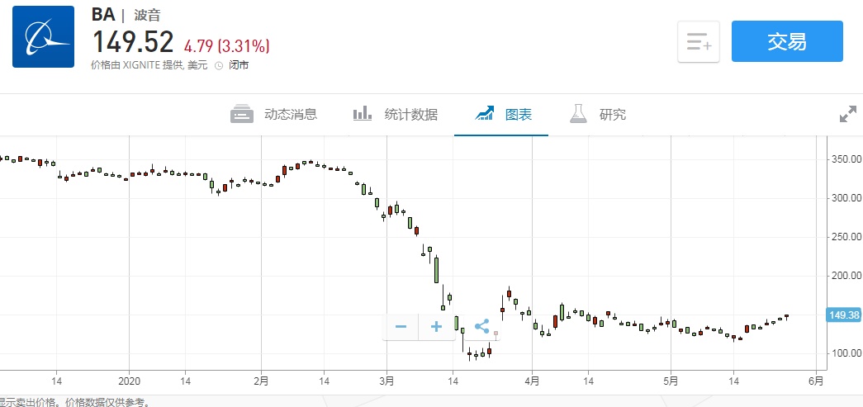Click the 149.38 current price marker

tap(843, 315)
